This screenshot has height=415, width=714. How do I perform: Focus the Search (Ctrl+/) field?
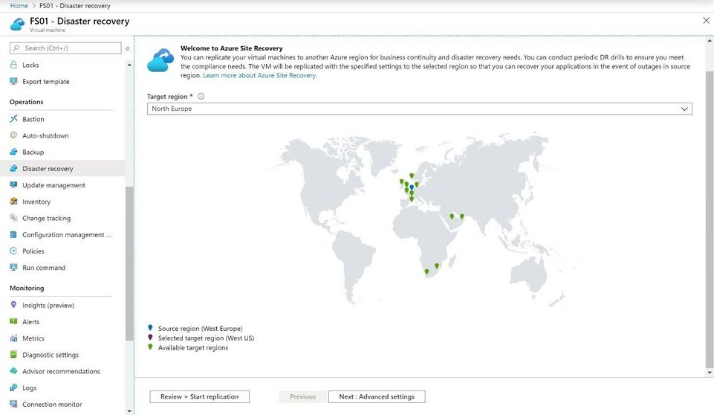(65, 48)
